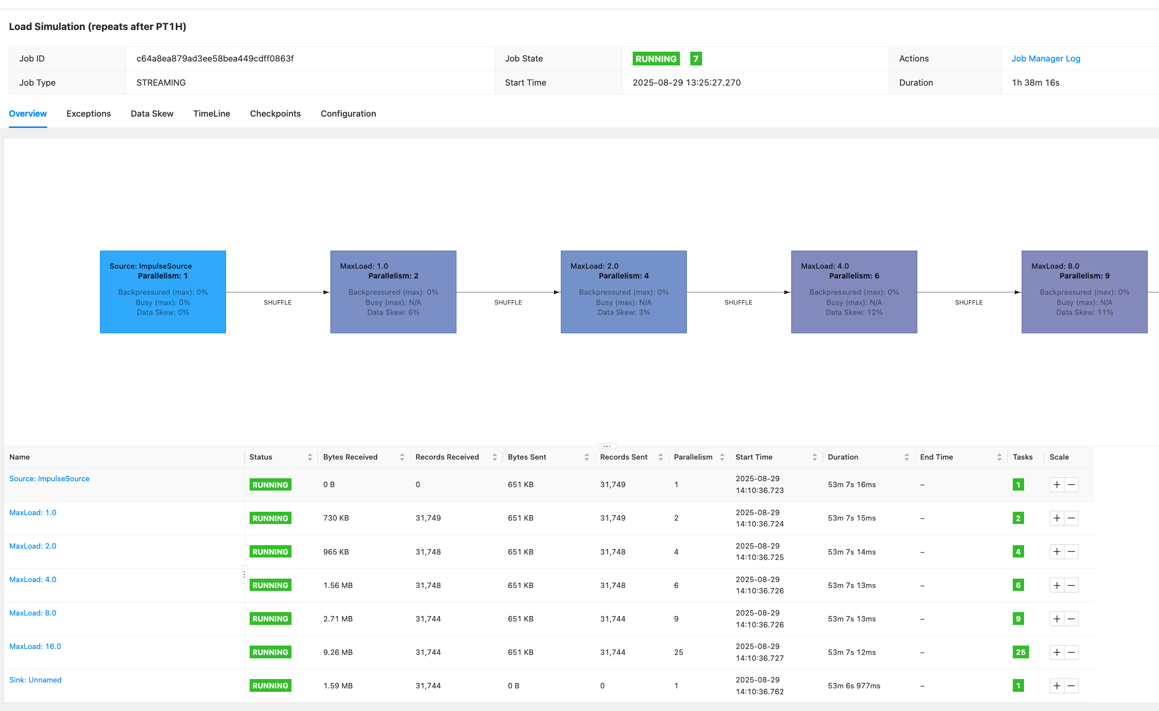The height and width of the screenshot is (711, 1159).
Task: Select MaxLoad: 8.0 node in graph
Action: point(1085,292)
